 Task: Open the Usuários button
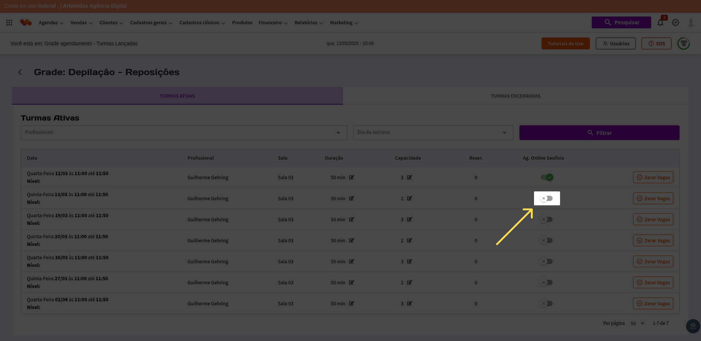pyautogui.click(x=615, y=44)
